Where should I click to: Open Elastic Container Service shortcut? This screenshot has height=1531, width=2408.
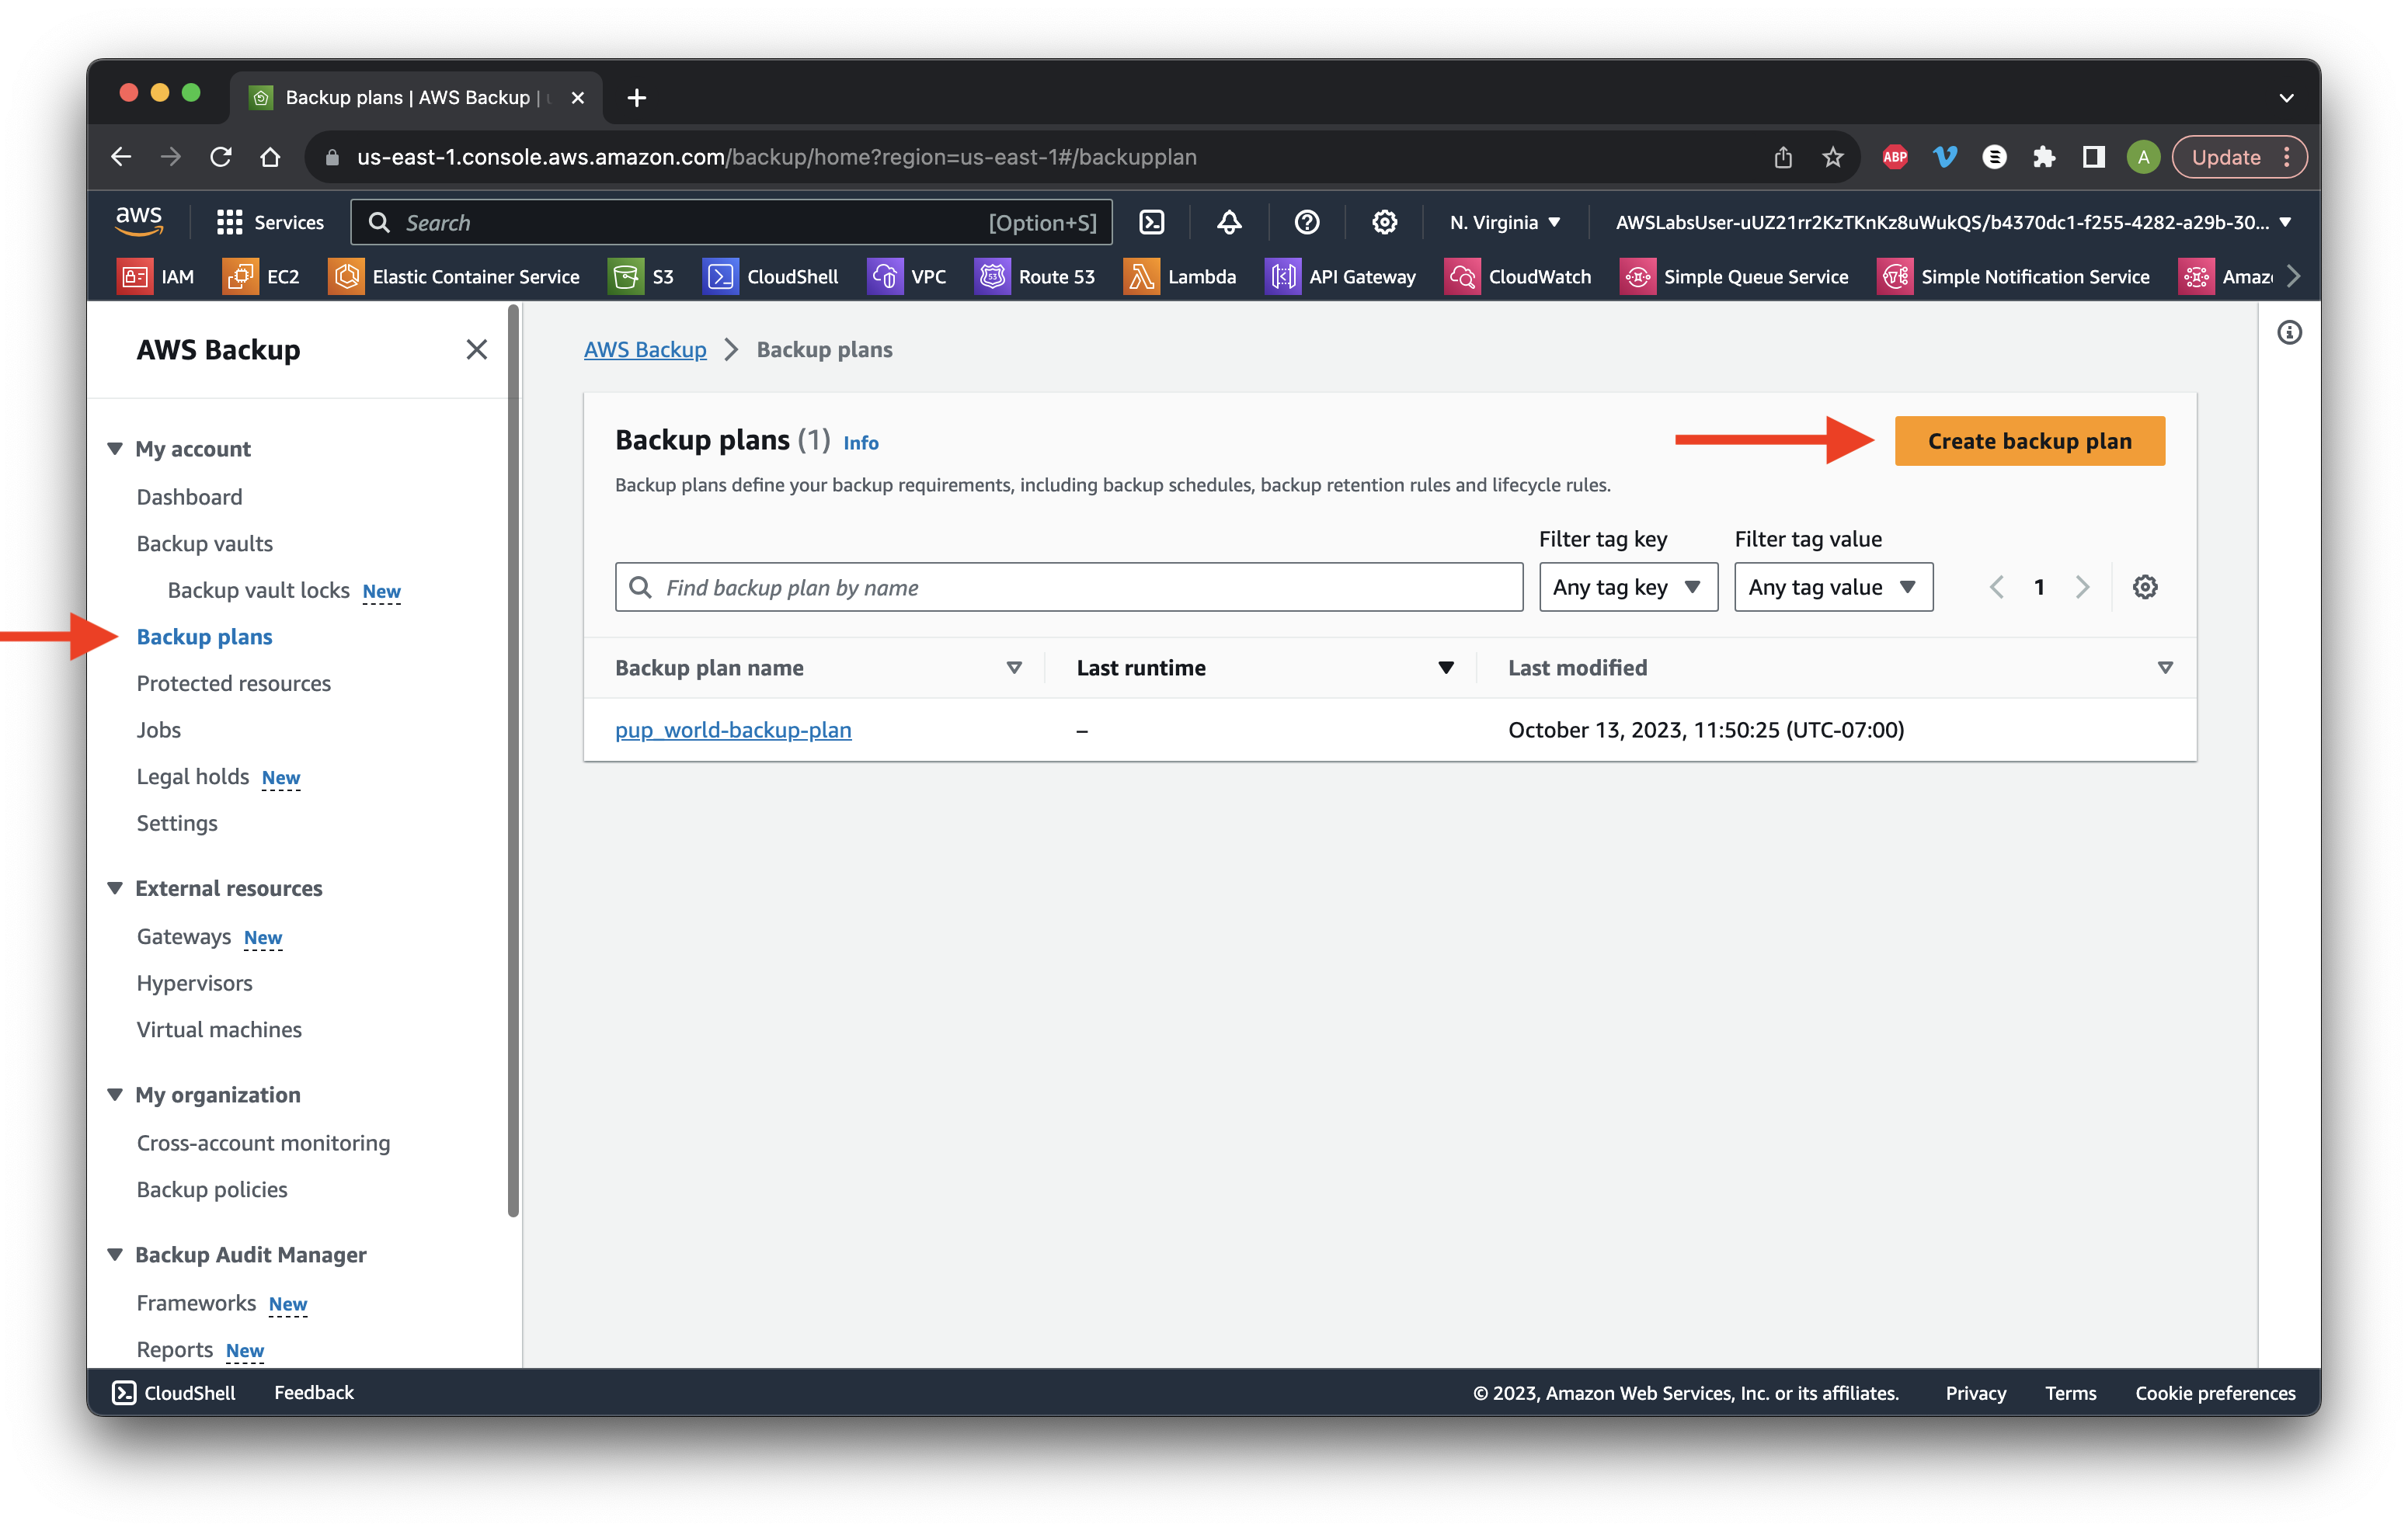pyautogui.click(x=454, y=277)
